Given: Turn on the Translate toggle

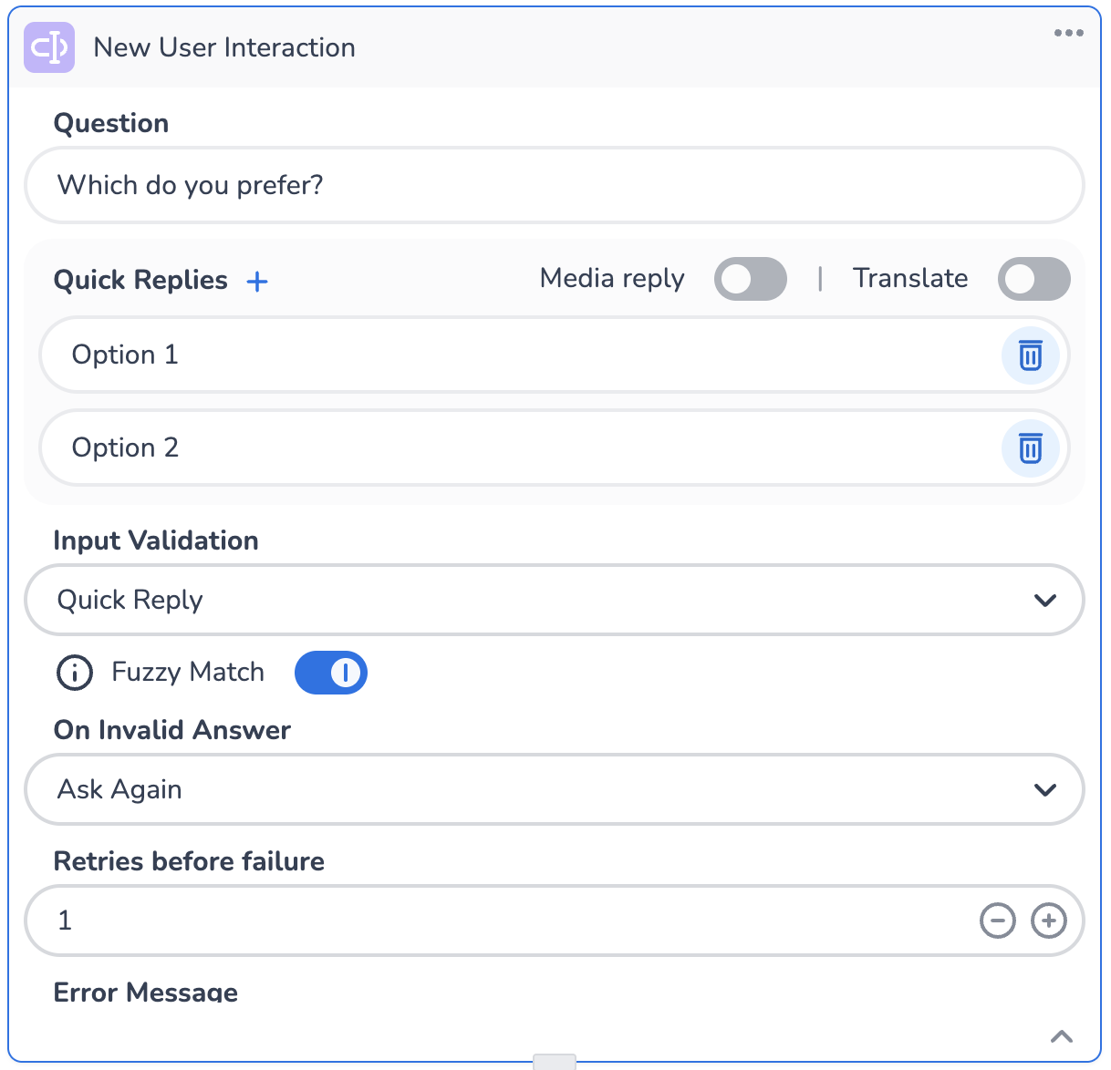Looking at the screenshot, I should point(1033,279).
